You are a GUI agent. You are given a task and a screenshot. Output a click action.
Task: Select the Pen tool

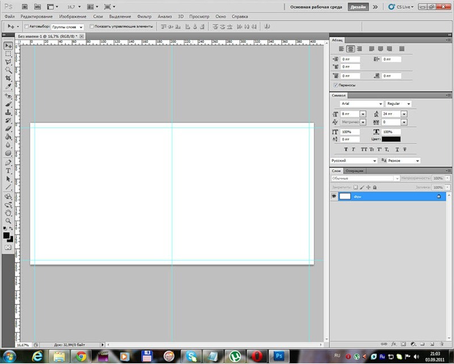click(8, 162)
